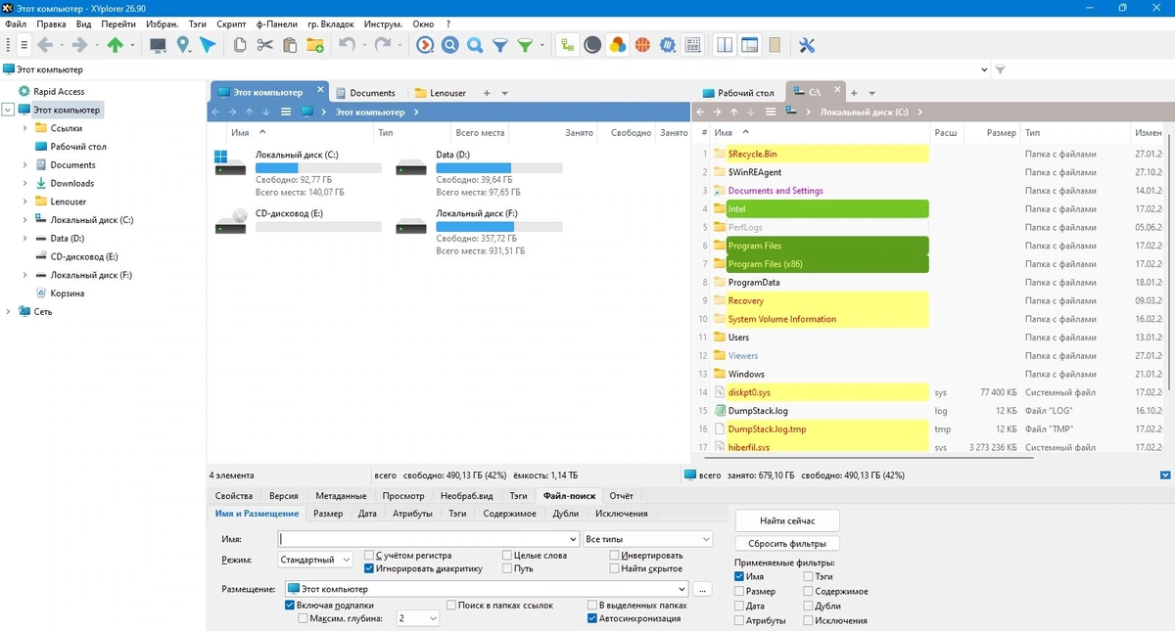Check the 'Инвертировать' checkbox
Viewport: 1175px width, 631px height.
(x=614, y=555)
